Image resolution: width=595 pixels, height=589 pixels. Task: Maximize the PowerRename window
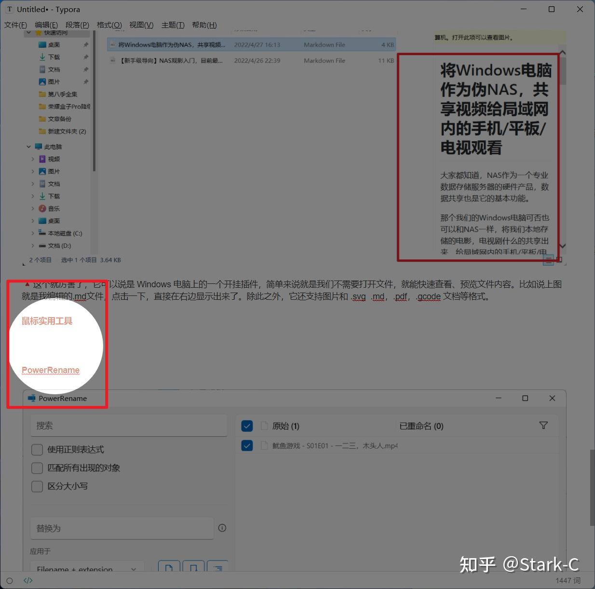pos(525,398)
